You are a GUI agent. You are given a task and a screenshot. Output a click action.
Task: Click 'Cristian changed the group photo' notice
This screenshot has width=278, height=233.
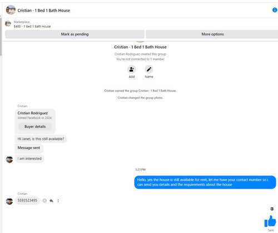point(140,98)
